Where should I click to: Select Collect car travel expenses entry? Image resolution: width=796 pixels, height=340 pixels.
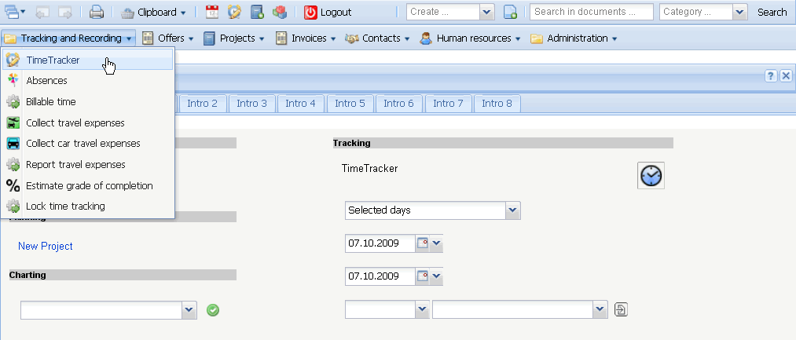88,143
